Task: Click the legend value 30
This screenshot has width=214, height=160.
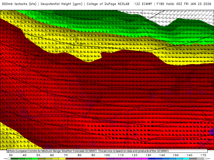Action: point(11,155)
